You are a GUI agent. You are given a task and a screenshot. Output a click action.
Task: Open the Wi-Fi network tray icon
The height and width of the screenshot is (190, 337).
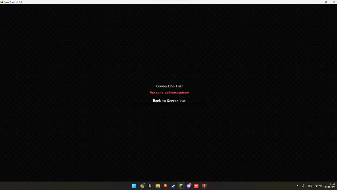pos(316,186)
